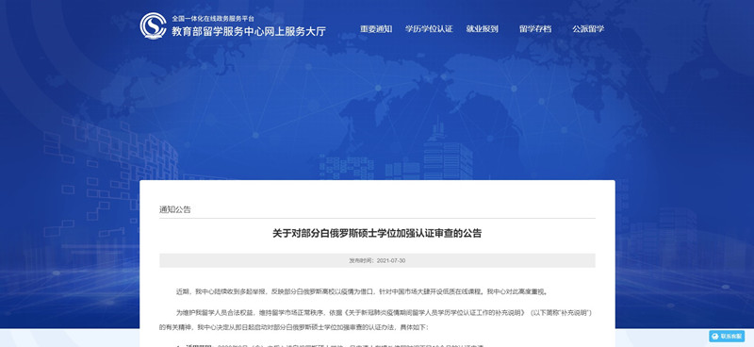Click the 《关于新冠肺炎疫情期间...补充说明》 document reference
This screenshot has width=754, height=347.
click(434, 313)
